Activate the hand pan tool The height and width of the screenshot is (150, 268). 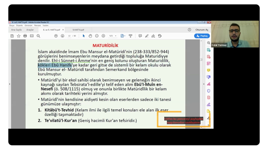click(x=90, y=36)
